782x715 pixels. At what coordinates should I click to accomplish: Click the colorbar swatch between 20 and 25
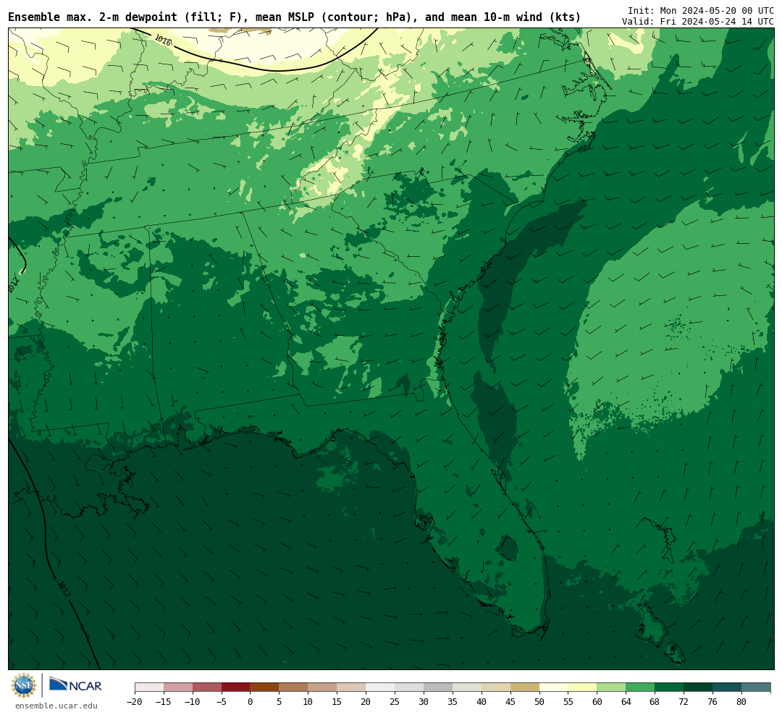(x=381, y=687)
